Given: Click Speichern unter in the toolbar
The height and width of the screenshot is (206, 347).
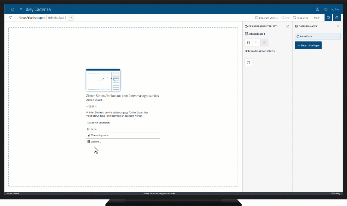Looking at the screenshot, I should pyautogui.click(x=267, y=18).
